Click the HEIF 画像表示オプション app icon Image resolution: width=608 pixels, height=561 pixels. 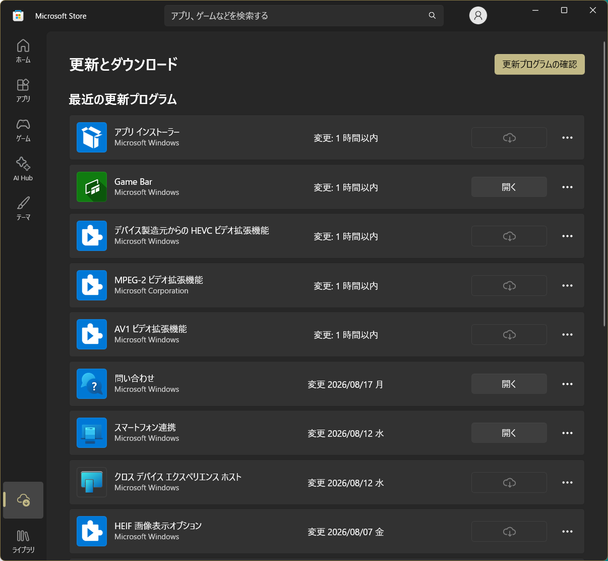pos(92,531)
